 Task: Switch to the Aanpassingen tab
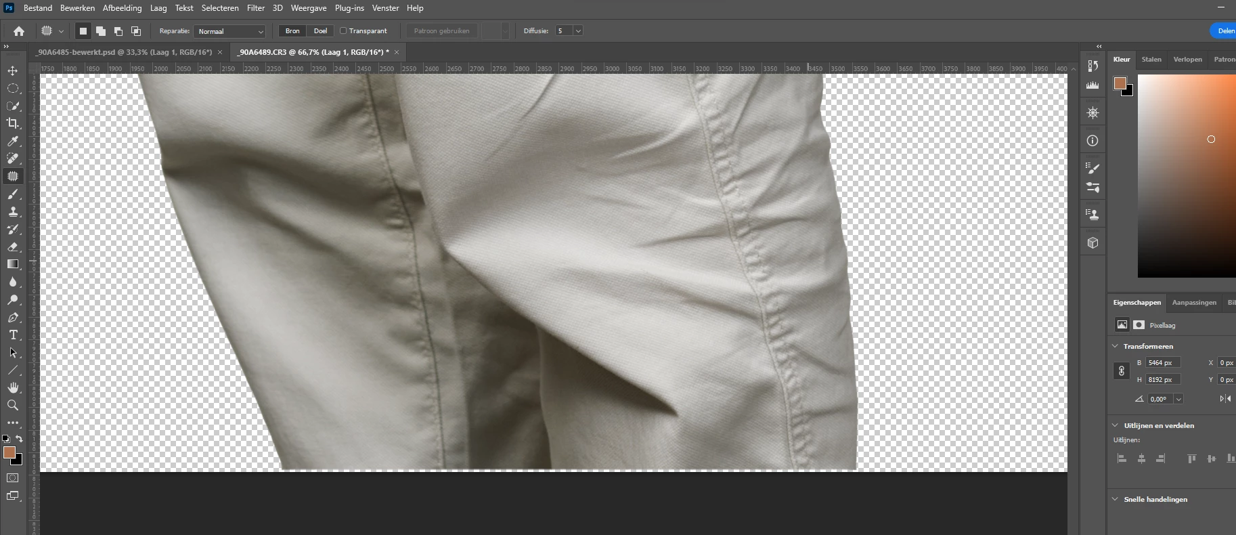tap(1194, 302)
